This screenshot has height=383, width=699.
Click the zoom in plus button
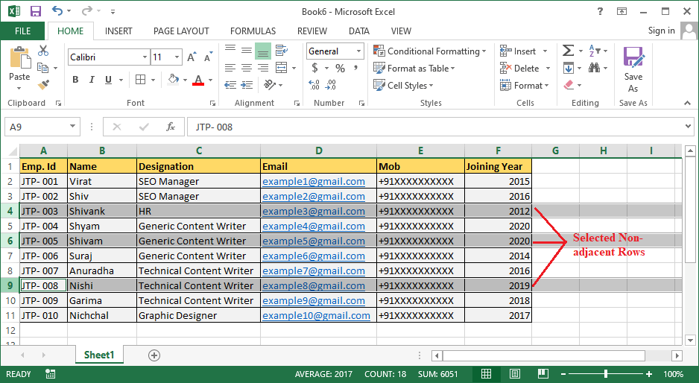pos(649,374)
